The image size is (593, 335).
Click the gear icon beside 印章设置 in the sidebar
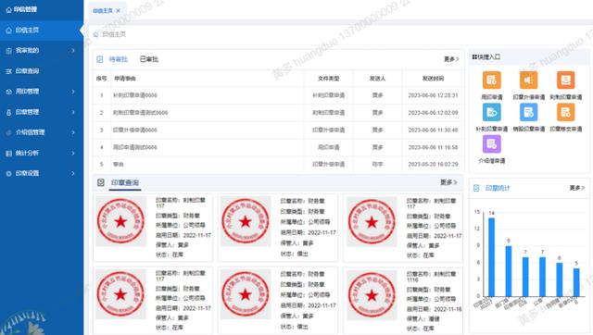pos(8,173)
